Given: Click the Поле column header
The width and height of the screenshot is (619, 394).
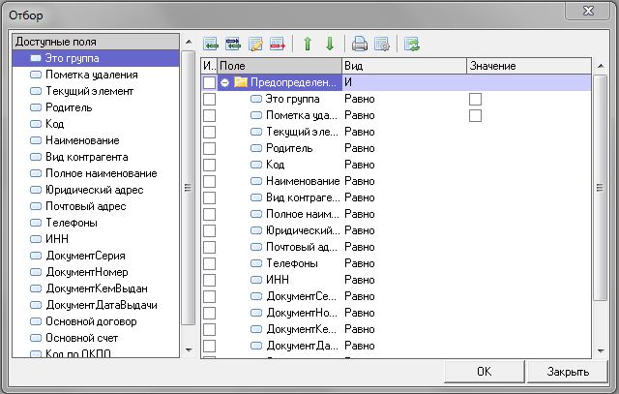Looking at the screenshot, I should pos(279,65).
